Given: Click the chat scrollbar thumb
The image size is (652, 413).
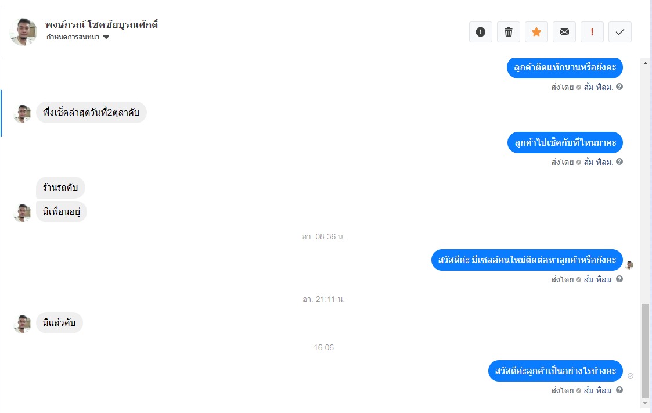Looking at the screenshot, I should click(645, 351).
